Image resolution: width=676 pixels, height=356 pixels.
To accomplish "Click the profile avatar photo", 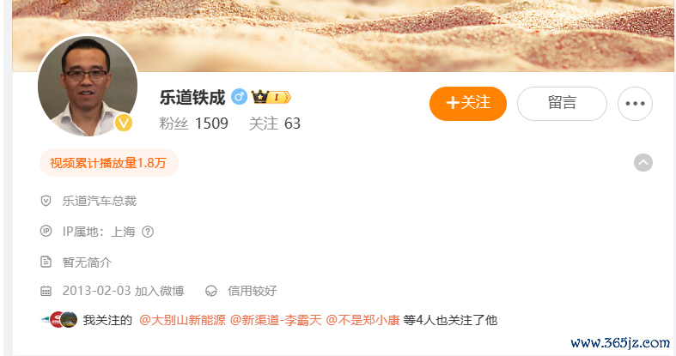I will pos(88,86).
